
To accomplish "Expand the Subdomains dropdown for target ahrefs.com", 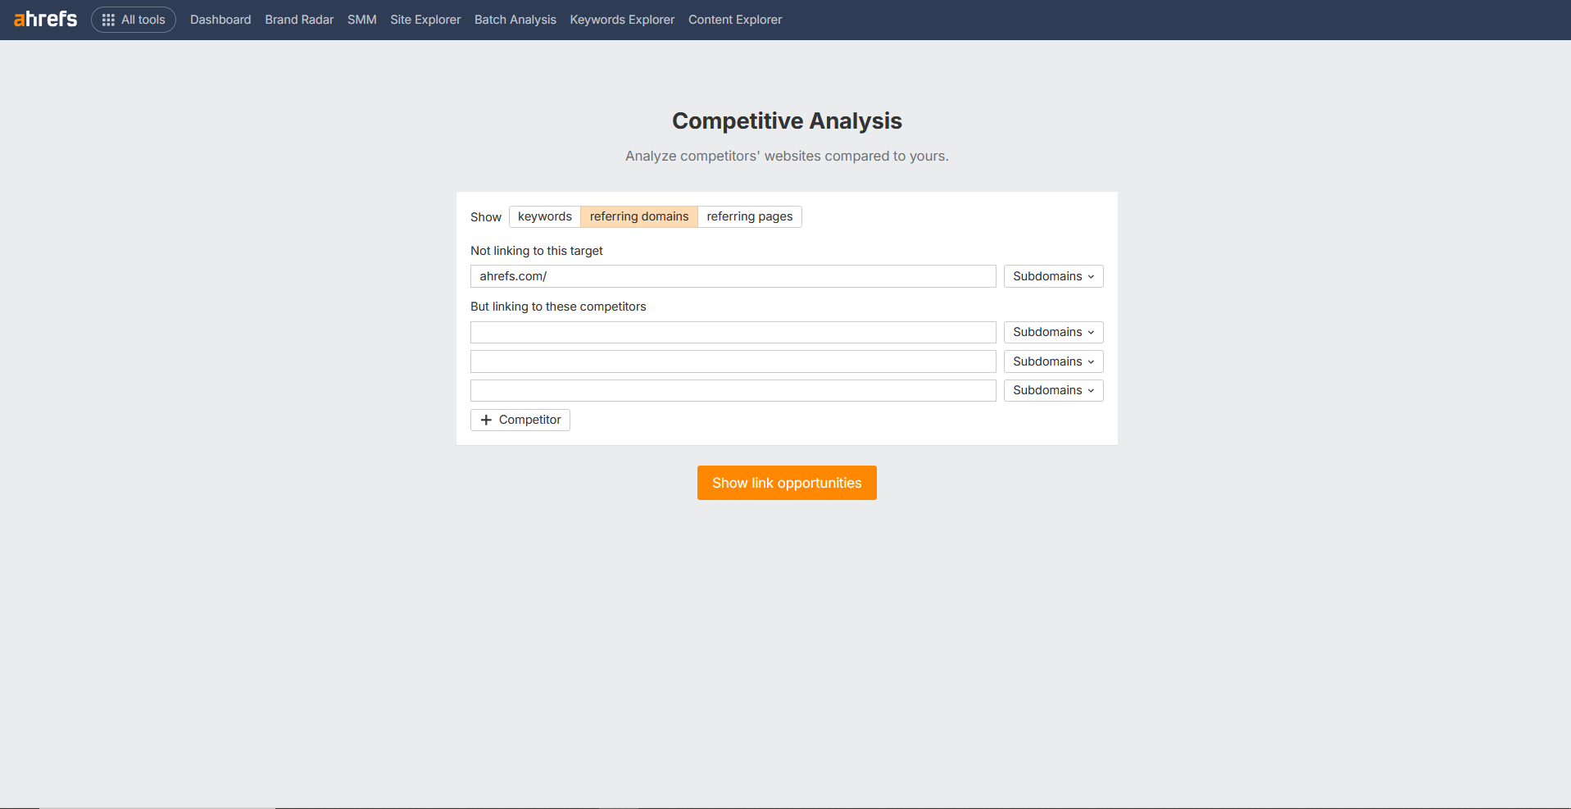I will 1053,276.
